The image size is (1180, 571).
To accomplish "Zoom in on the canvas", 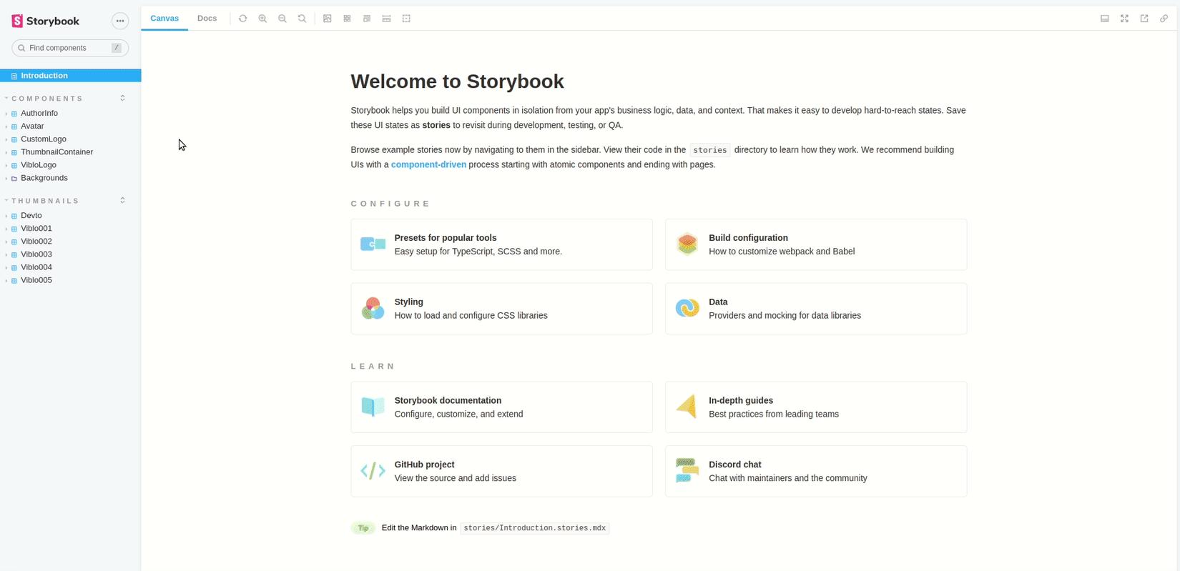I will [262, 19].
